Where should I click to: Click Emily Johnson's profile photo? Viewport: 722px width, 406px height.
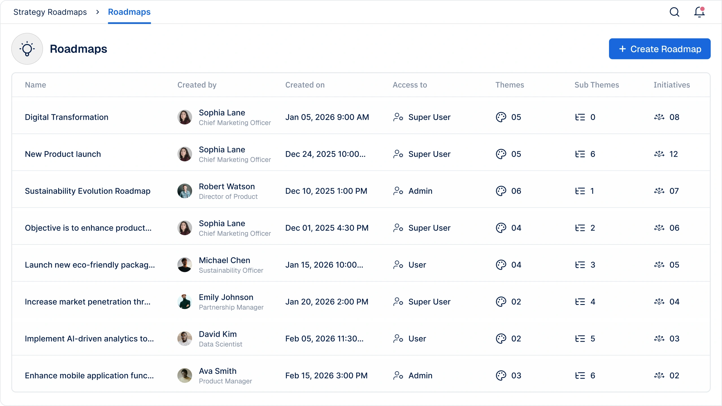click(x=185, y=302)
